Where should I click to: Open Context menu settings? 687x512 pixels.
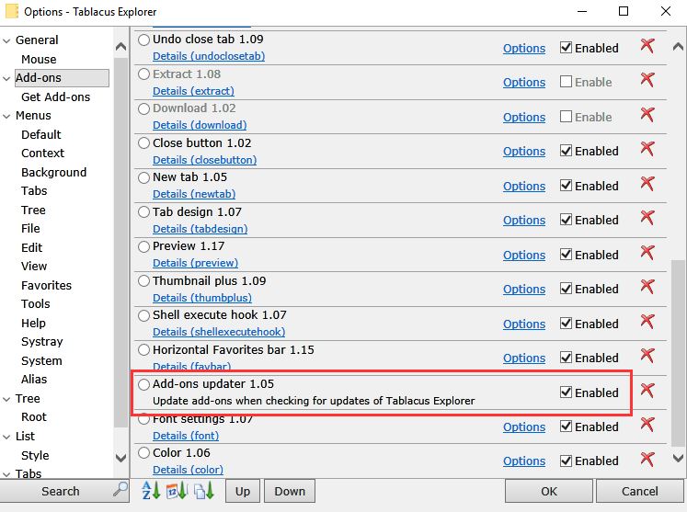point(42,153)
